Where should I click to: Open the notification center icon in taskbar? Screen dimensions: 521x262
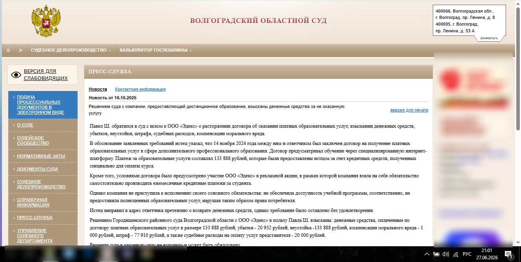pyautogui.click(x=508, y=254)
